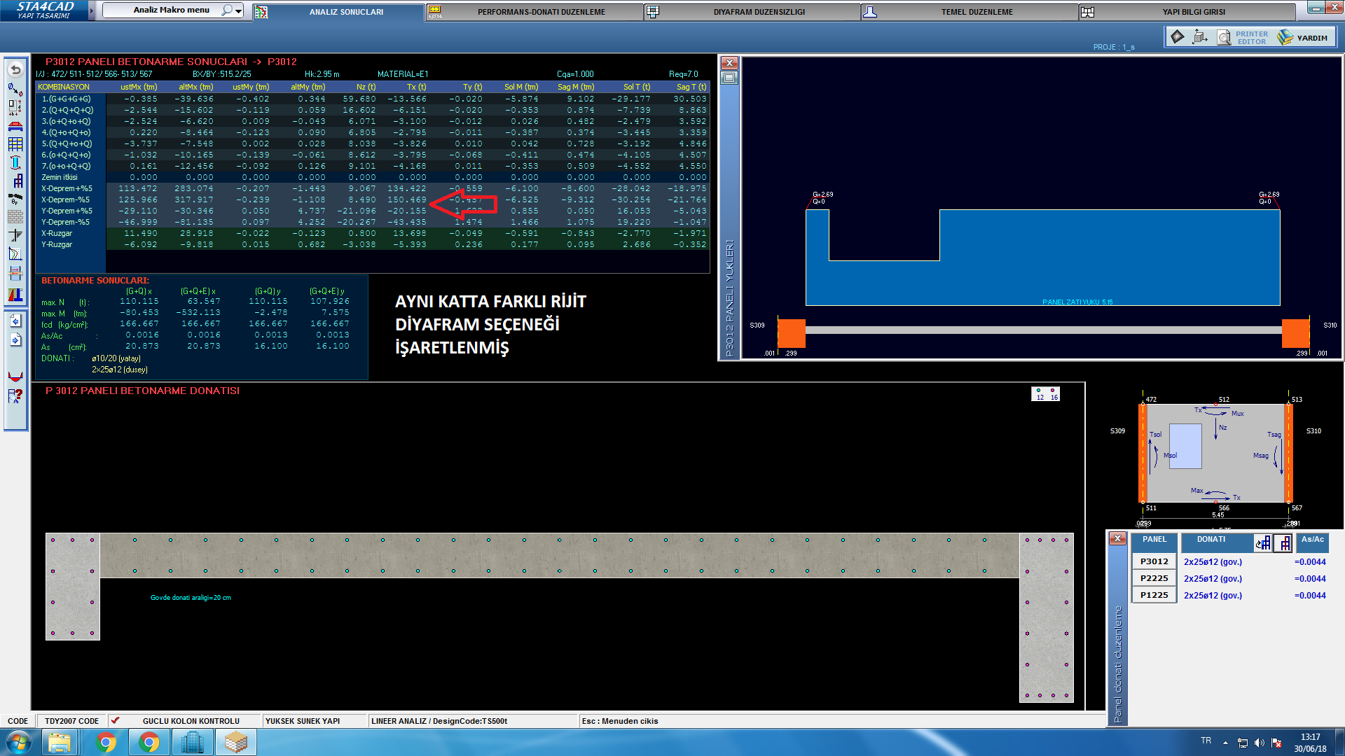
Task: Expand the arrow next to the STA4CAD logo
Action: (x=91, y=10)
